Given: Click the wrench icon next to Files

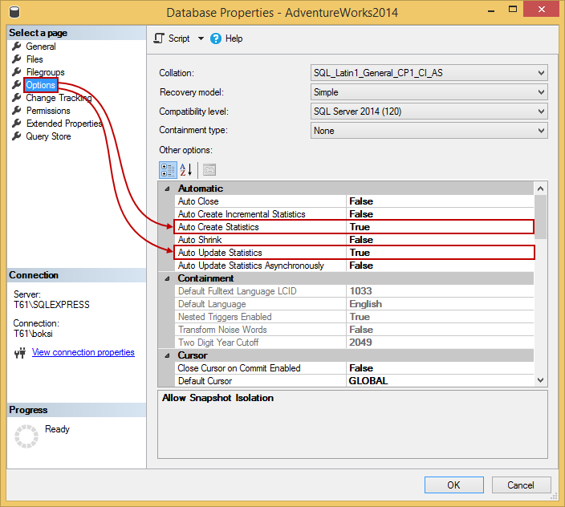Looking at the screenshot, I should (17, 59).
